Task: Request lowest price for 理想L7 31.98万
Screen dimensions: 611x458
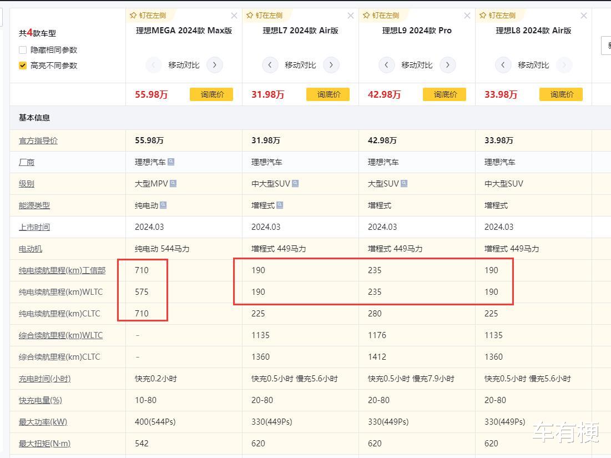Action: [x=328, y=94]
